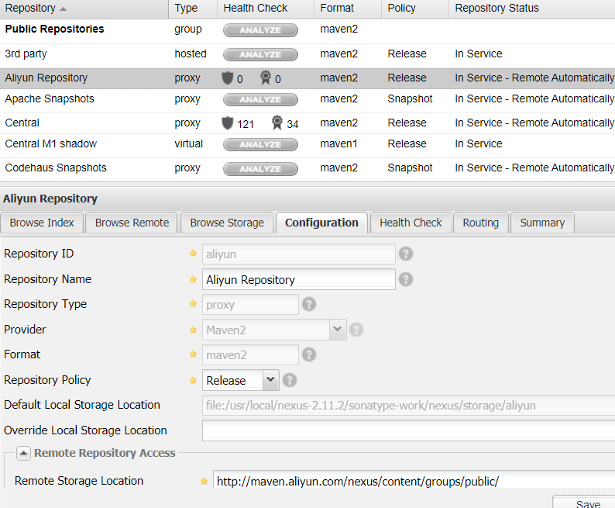The width and height of the screenshot is (615, 508).
Task: Click the help icon beside Repository Type
Action: (x=309, y=304)
